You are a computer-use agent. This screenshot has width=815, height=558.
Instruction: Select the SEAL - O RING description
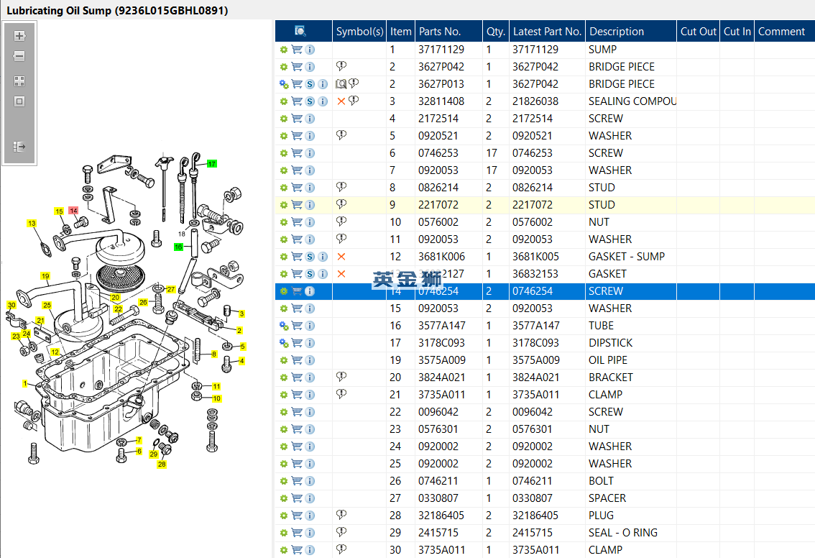tap(622, 533)
